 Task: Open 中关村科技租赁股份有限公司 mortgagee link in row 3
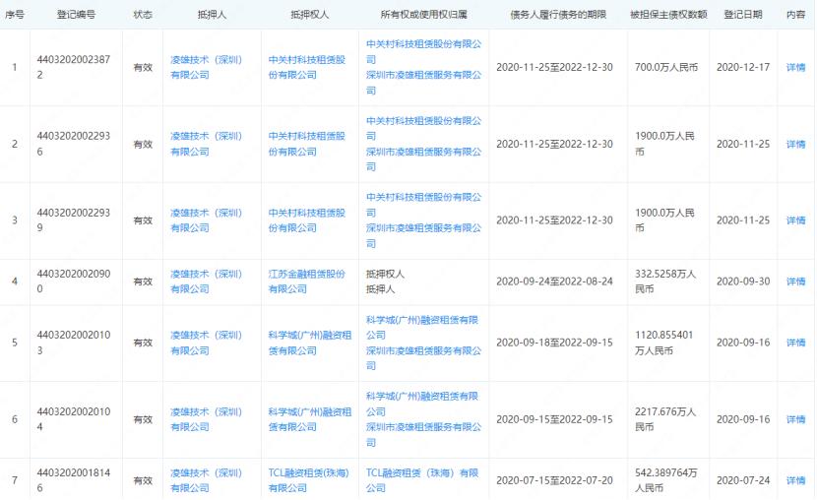(x=307, y=220)
